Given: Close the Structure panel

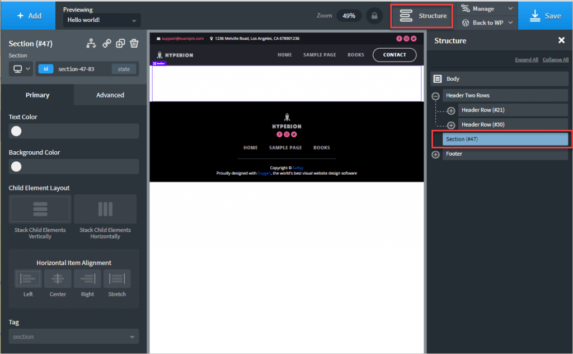Looking at the screenshot, I should point(561,40).
